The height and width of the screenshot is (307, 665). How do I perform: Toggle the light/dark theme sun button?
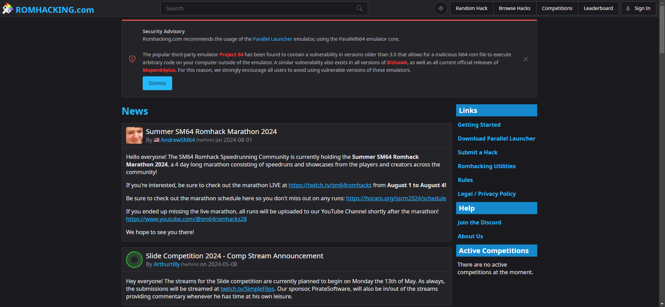[x=441, y=8]
